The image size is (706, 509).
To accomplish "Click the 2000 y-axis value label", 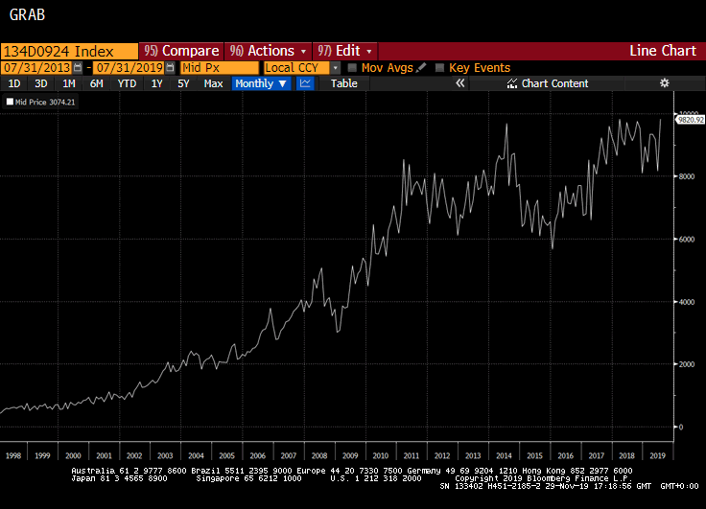I will 687,364.
